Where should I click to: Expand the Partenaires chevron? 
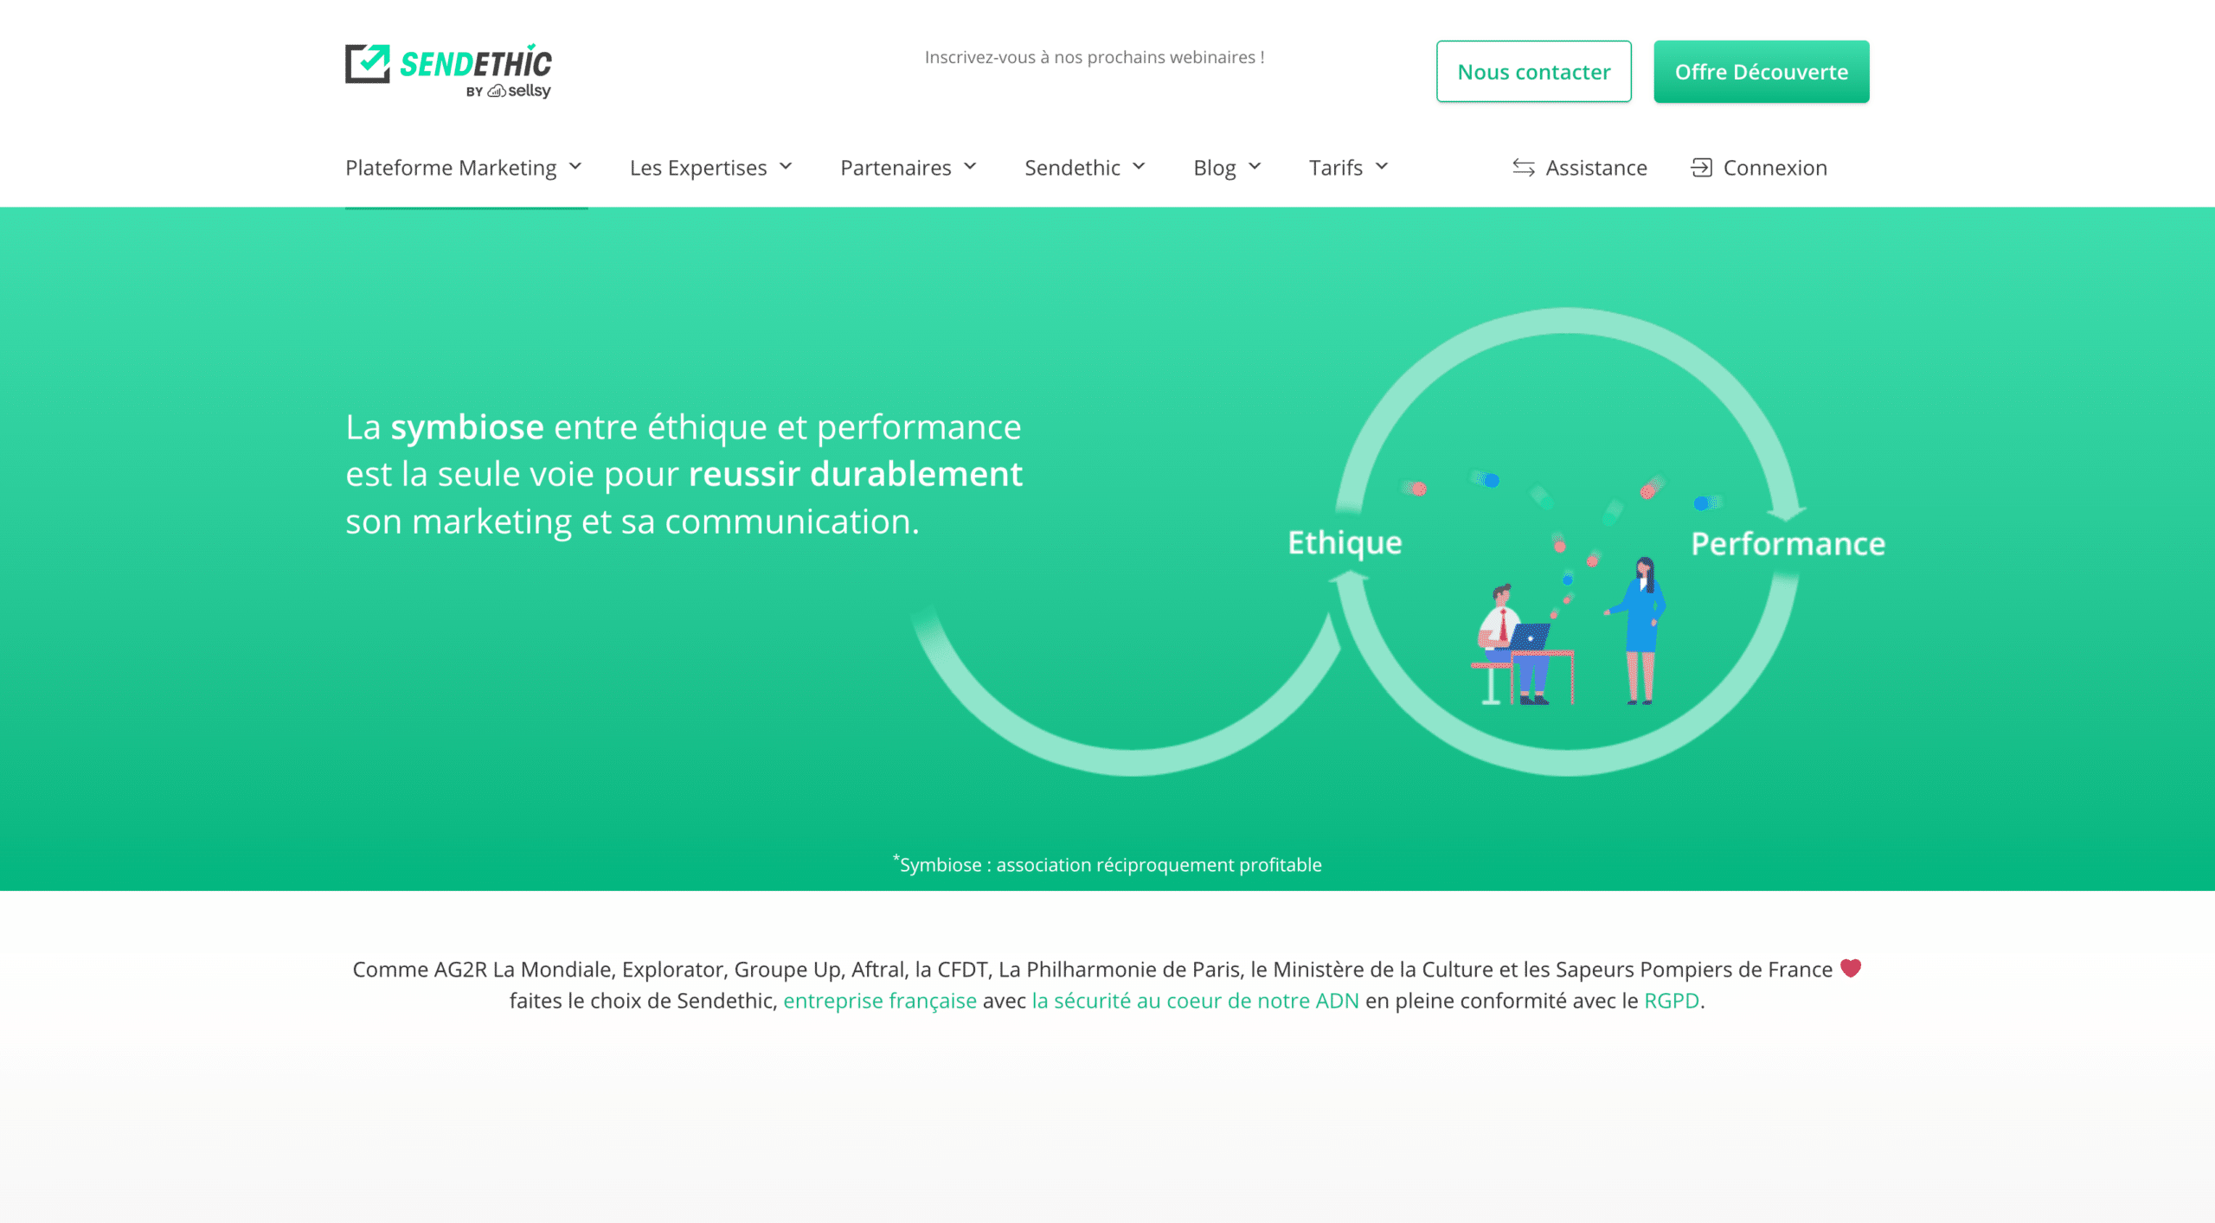970,166
